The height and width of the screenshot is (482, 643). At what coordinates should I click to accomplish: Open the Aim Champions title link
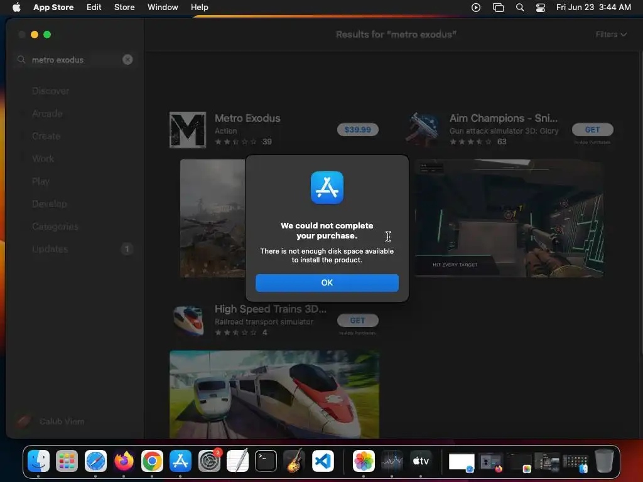tap(504, 118)
